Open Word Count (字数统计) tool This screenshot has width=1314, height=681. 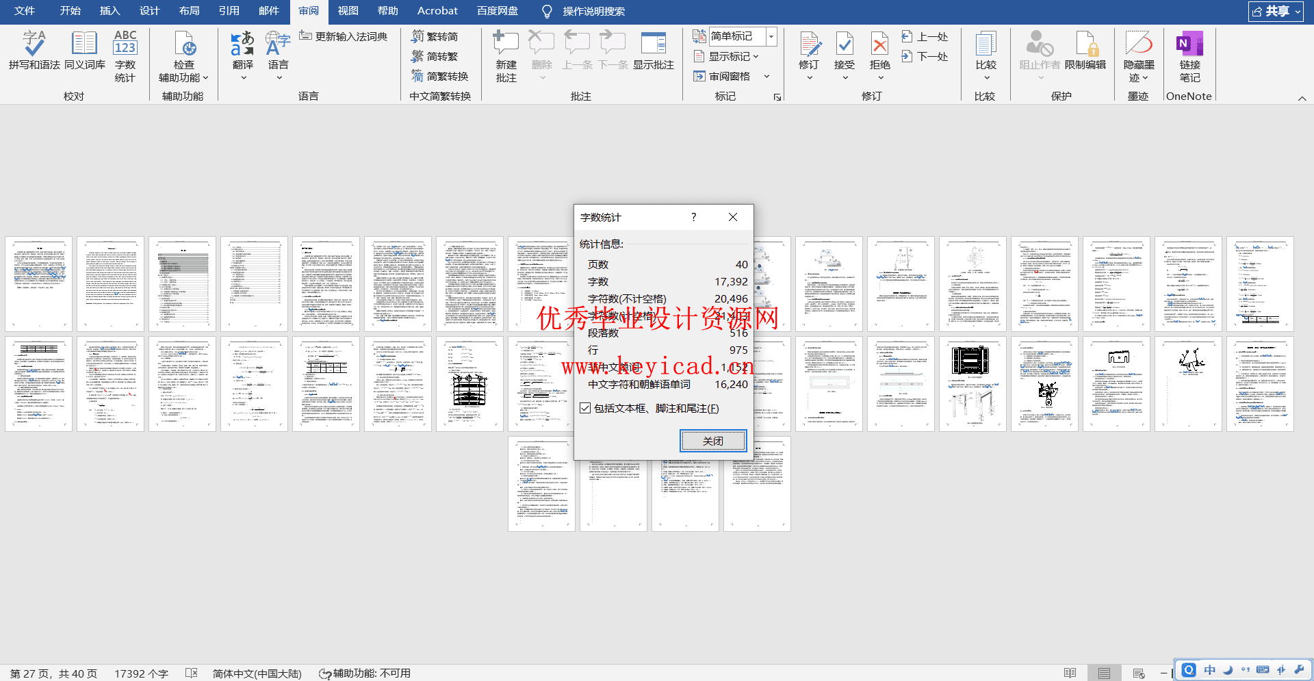pyautogui.click(x=125, y=56)
